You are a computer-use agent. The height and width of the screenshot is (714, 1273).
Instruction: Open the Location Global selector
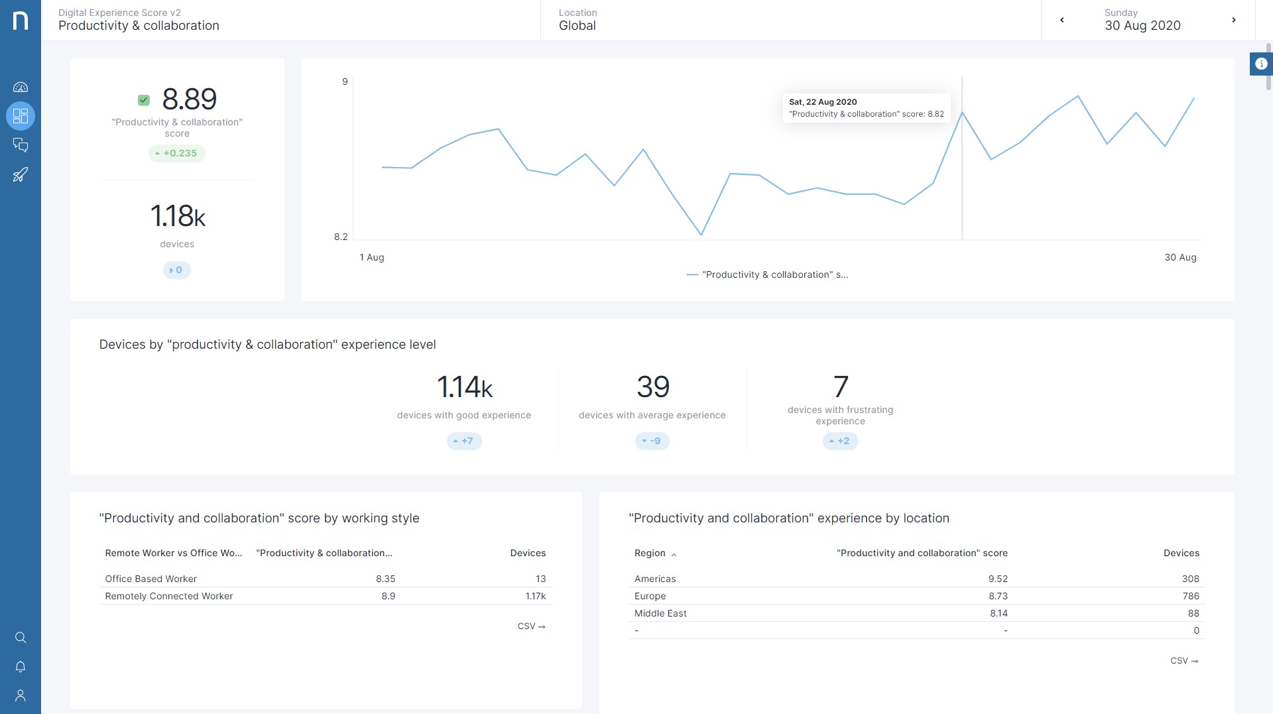pos(789,20)
